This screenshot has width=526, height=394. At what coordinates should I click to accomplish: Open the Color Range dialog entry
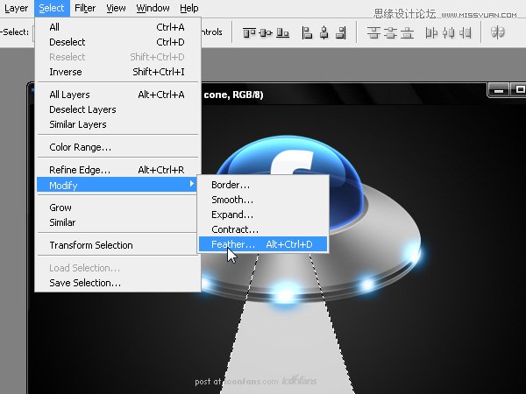tap(80, 147)
